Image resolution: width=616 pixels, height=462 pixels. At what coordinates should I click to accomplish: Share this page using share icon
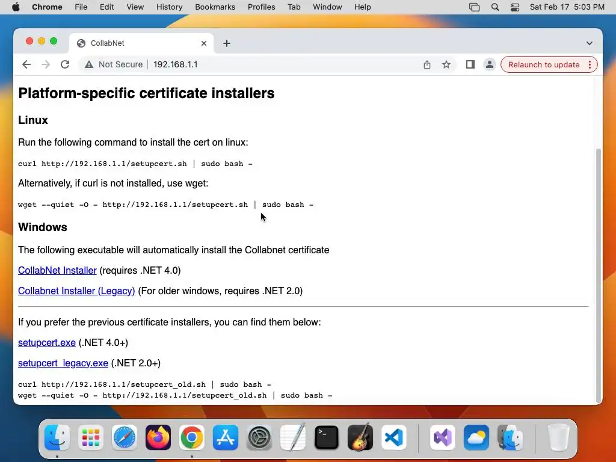pos(427,64)
